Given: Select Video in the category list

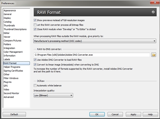Looking at the screenshot, I should pyautogui.click(x=6, y=90).
